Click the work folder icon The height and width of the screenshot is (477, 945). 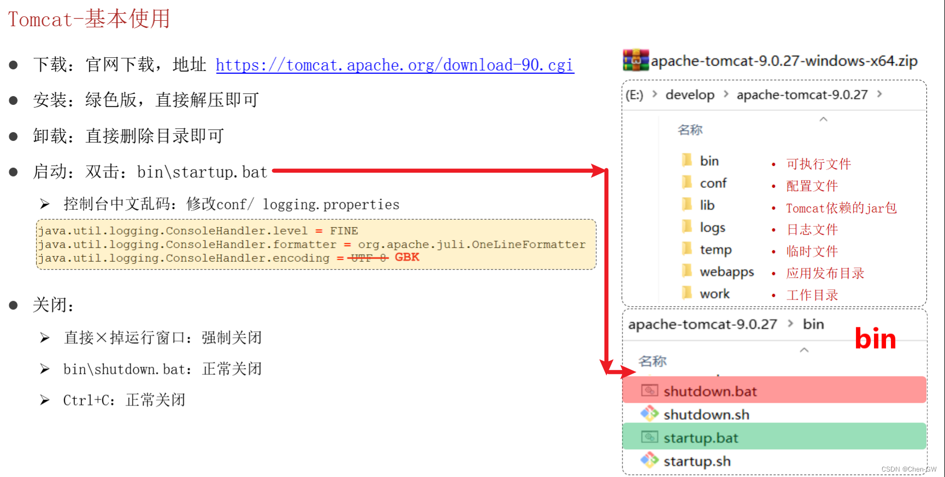pyautogui.click(x=687, y=293)
